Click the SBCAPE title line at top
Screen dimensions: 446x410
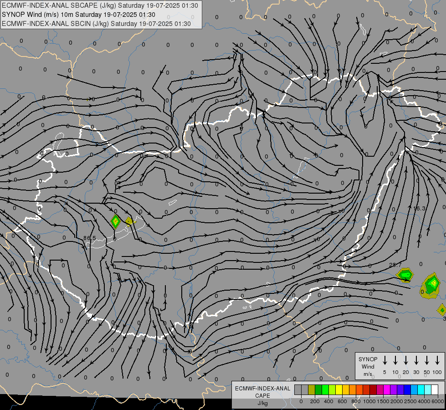pos(100,5)
